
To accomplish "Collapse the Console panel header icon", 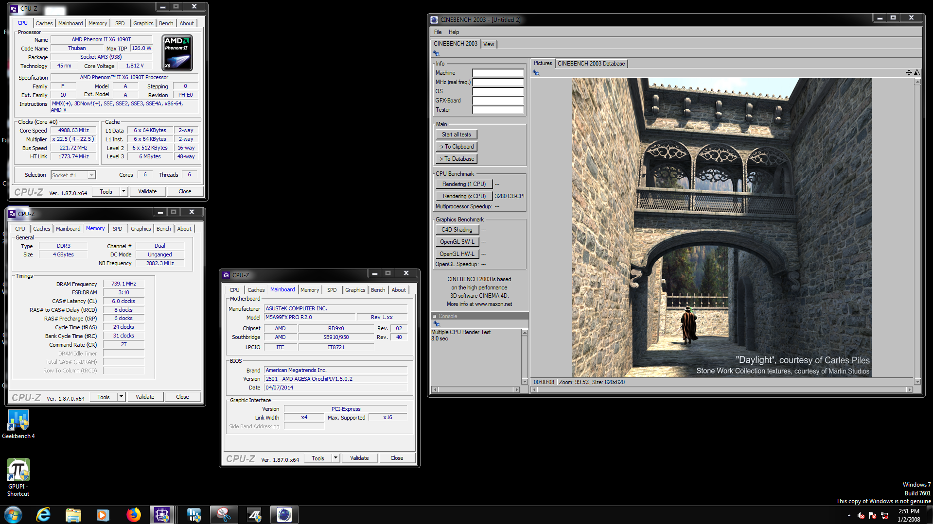I will click(x=435, y=316).
